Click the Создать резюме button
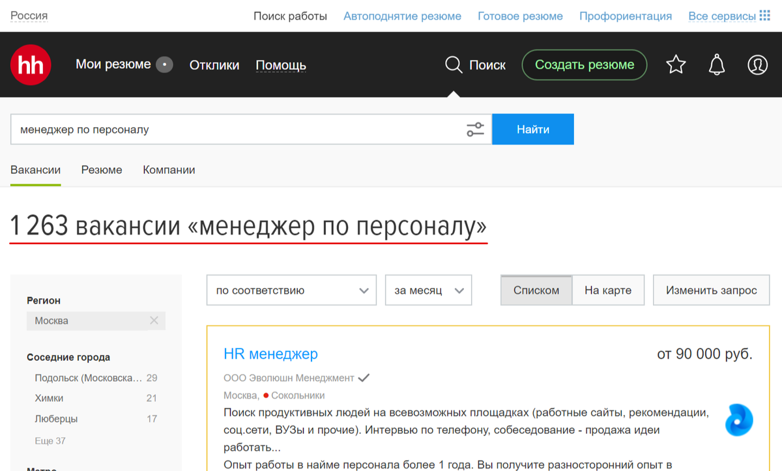This screenshot has width=782, height=471. (585, 65)
